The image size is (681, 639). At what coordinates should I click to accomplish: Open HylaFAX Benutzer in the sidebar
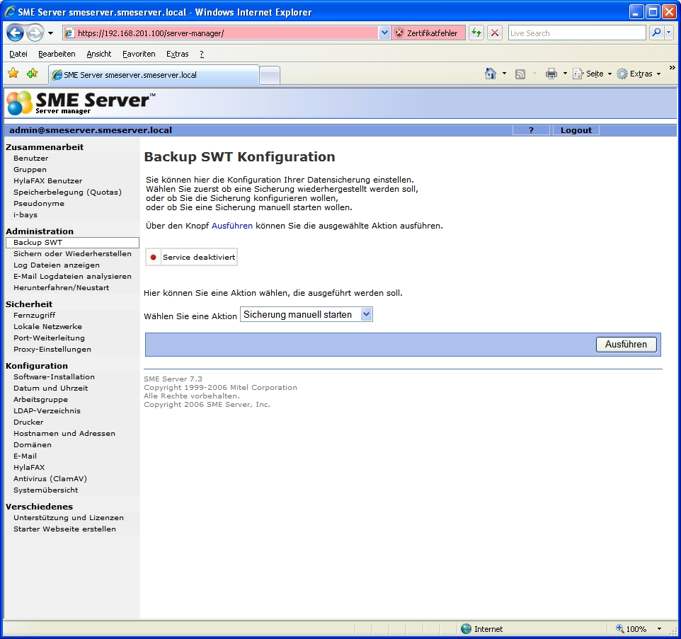tap(47, 180)
